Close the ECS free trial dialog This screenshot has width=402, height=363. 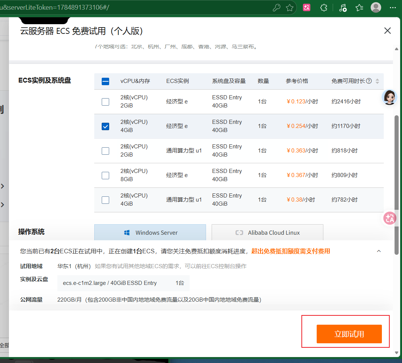pos(387,31)
